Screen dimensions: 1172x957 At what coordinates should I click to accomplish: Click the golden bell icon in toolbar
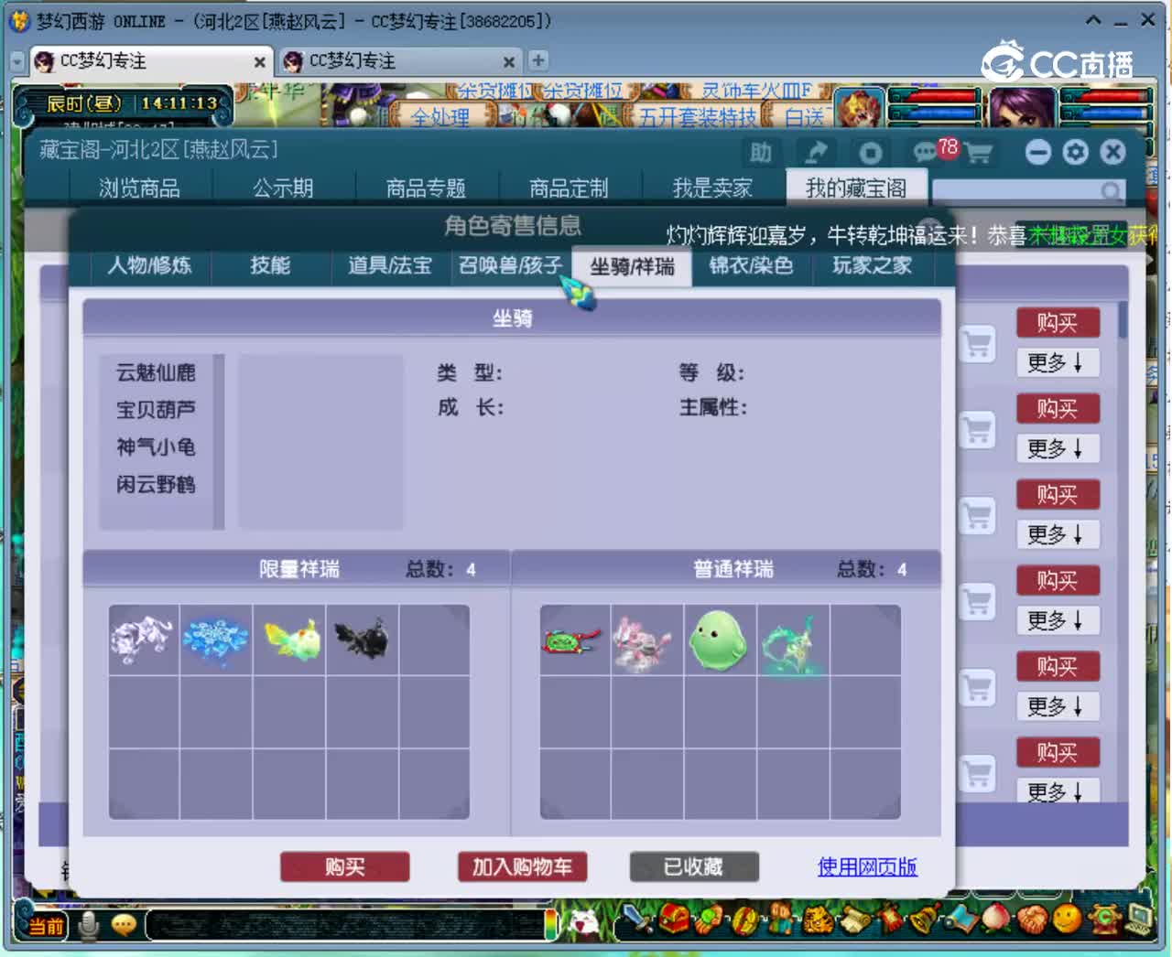point(926,918)
